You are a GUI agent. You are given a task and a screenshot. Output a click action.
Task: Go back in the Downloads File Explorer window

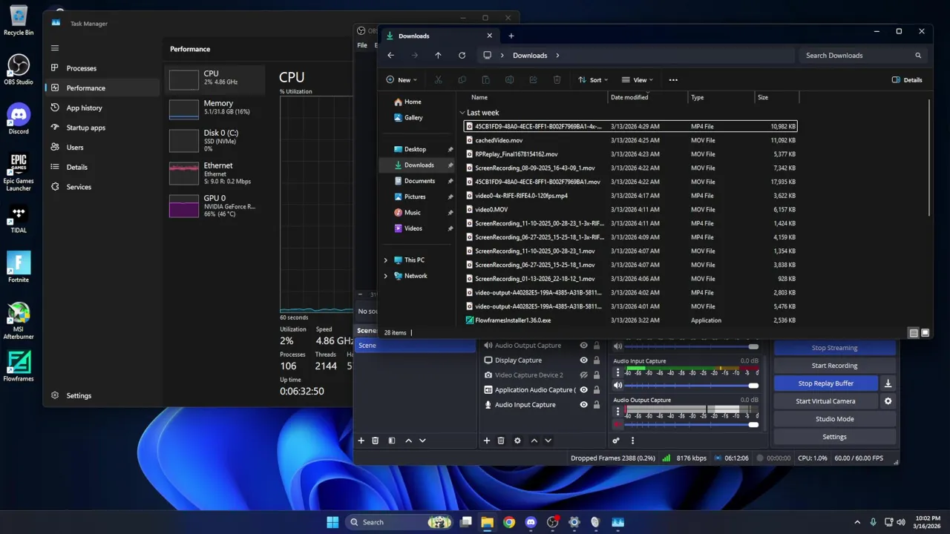pos(390,56)
